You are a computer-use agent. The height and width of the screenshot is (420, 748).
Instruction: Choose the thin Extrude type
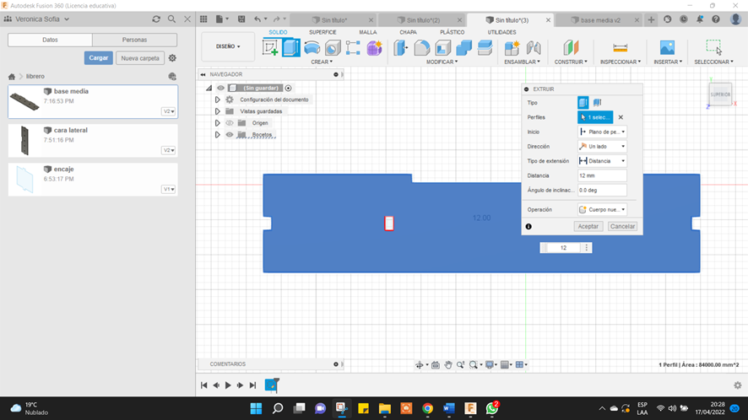pos(597,103)
